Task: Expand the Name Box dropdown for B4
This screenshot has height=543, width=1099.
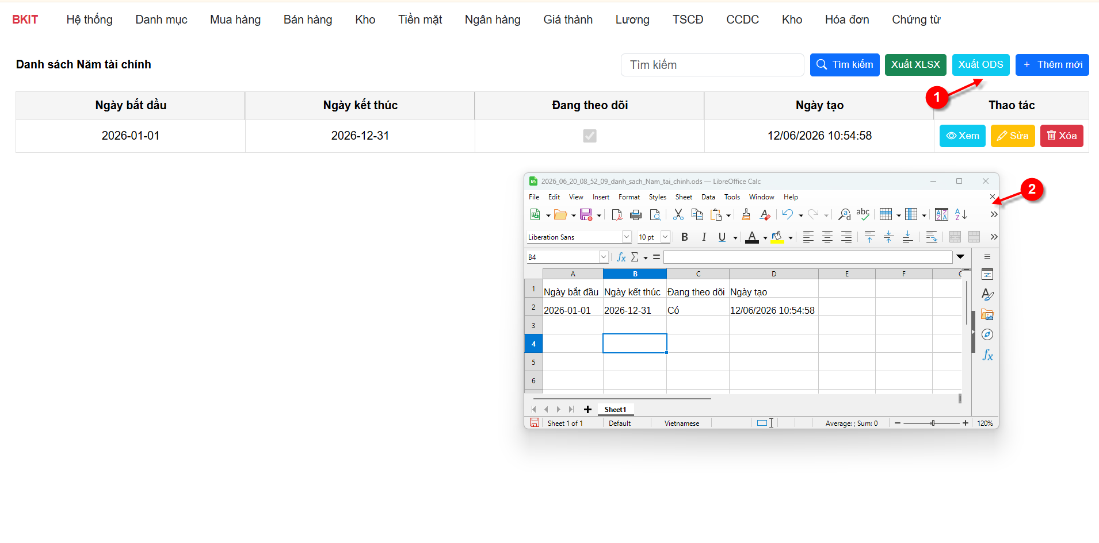Action: (604, 257)
